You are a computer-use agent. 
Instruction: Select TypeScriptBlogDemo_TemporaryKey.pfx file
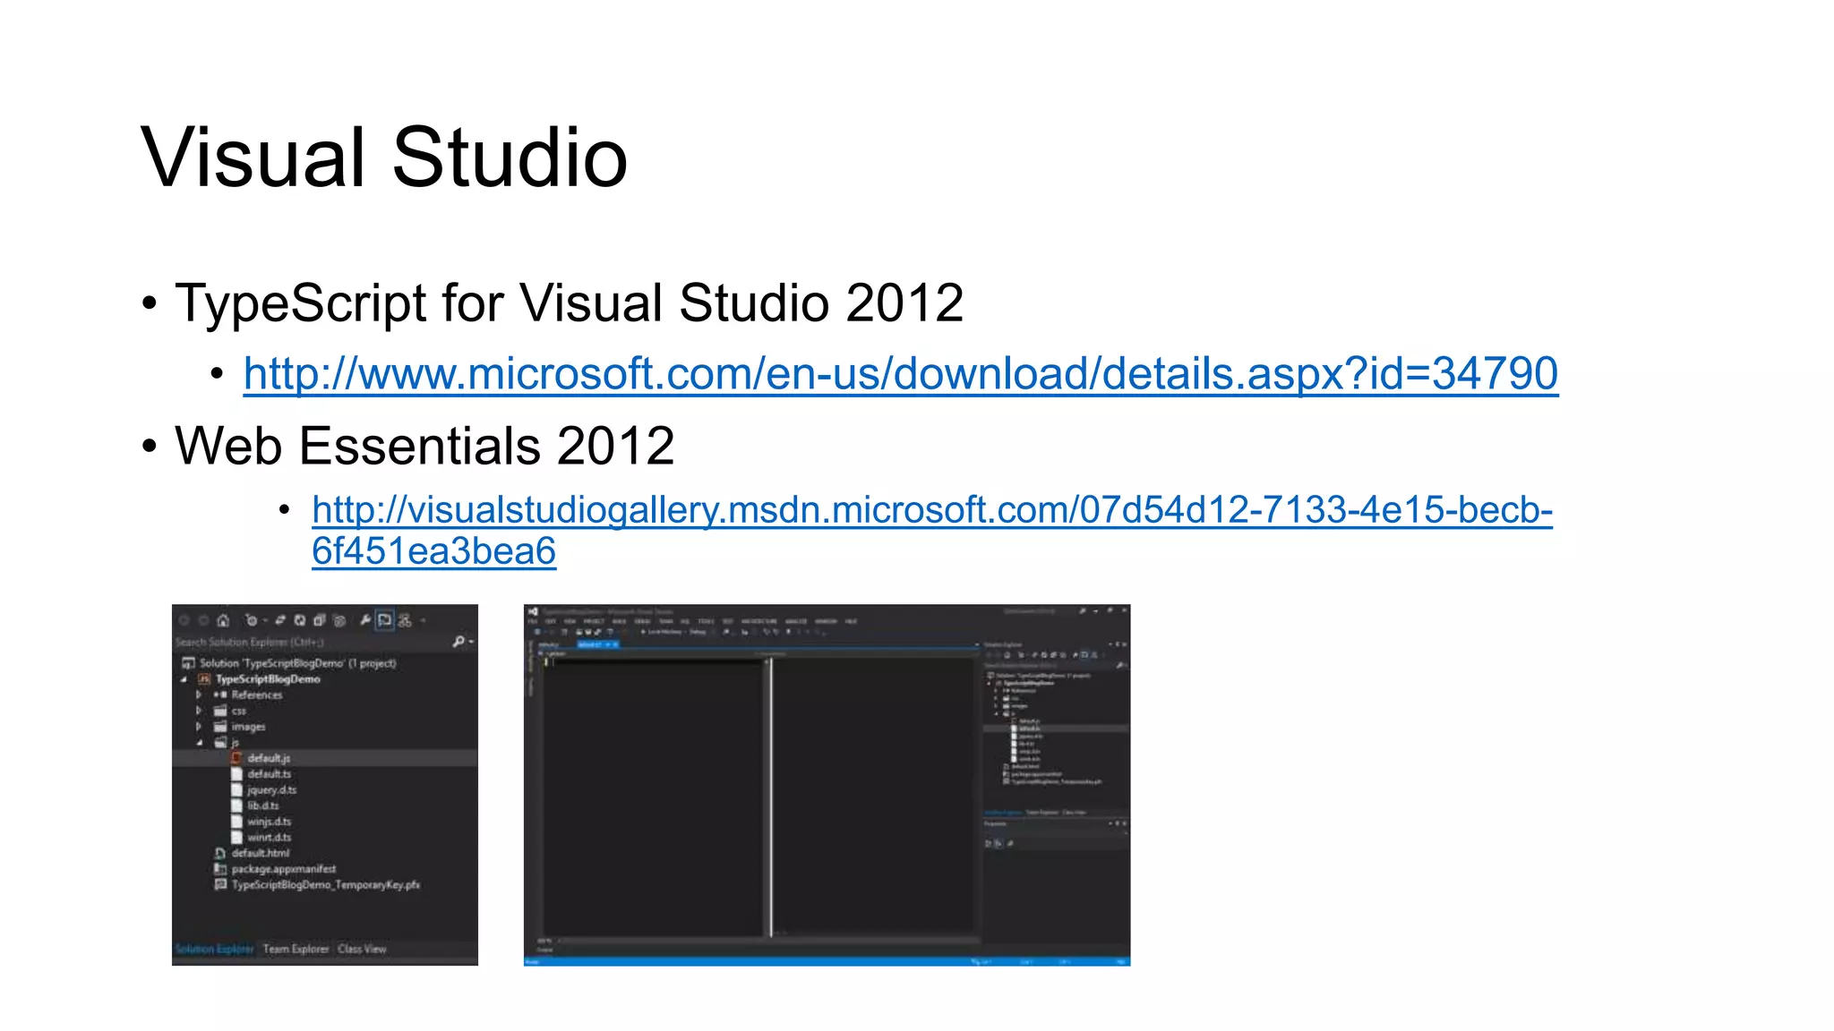326,885
